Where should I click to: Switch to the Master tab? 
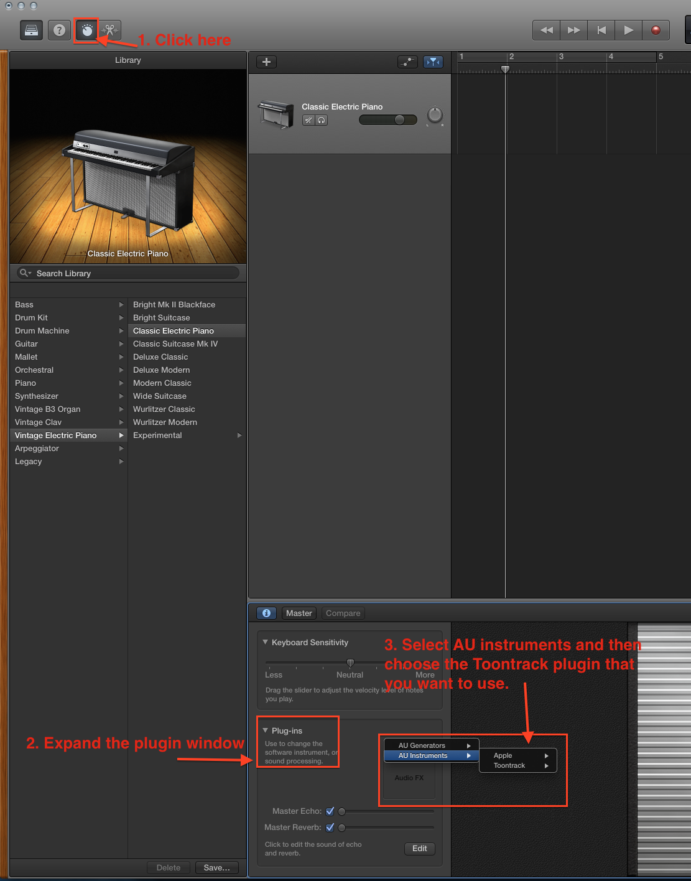[299, 613]
